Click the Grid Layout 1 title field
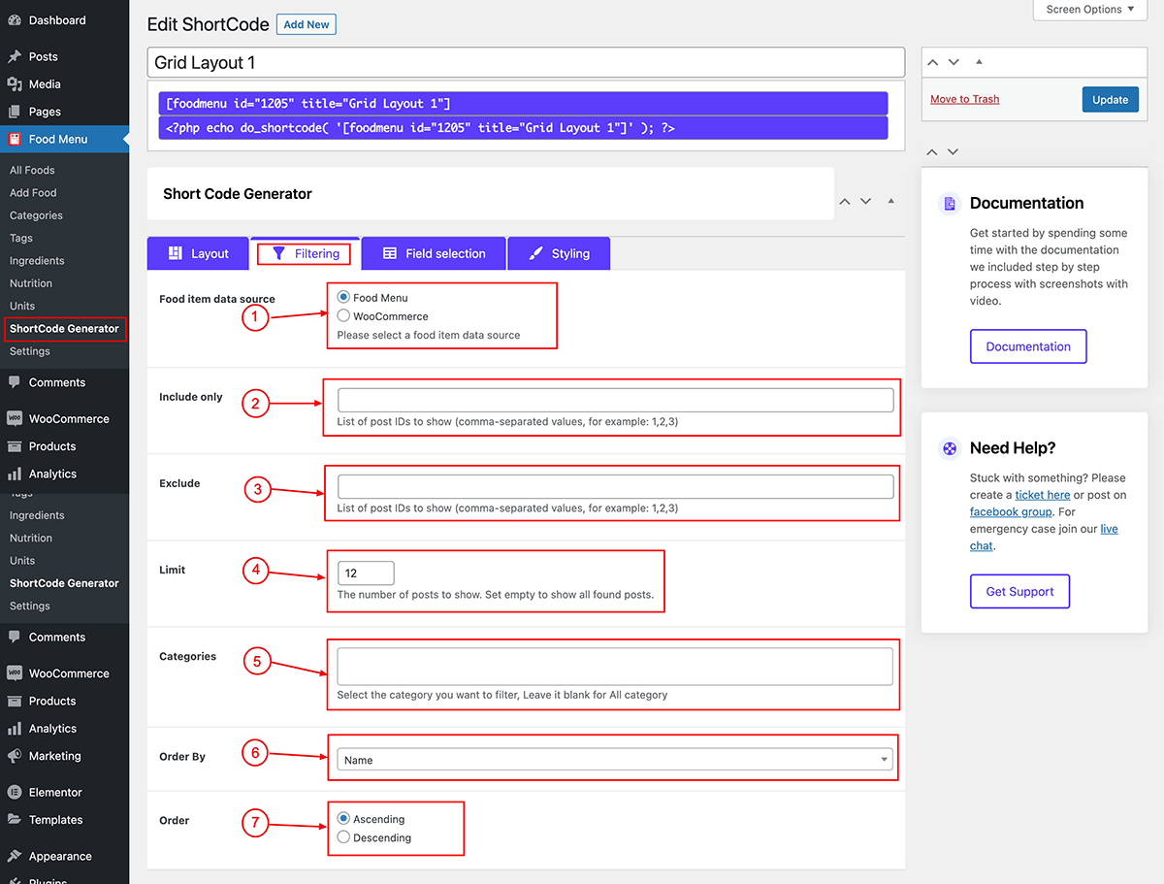 pos(526,63)
